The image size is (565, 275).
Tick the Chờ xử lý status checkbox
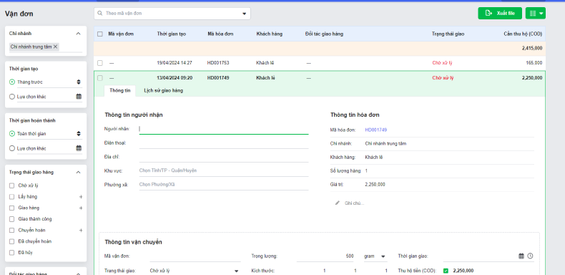click(x=11, y=186)
